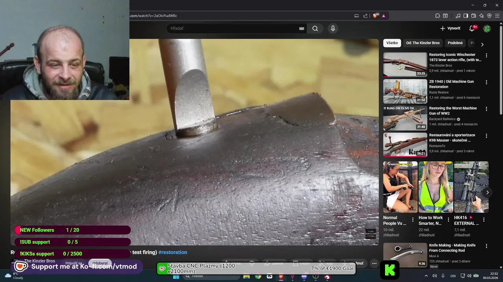The width and height of the screenshot is (503, 282).
Task: Open options menu for ZB 1940 video
Action: [x=486, y=82]
